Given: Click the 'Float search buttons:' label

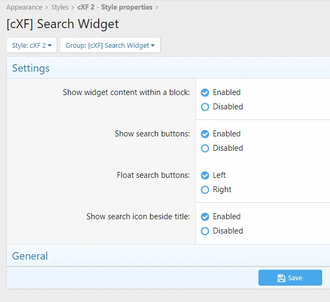Looking at the screenshot, I should point(153,175).
